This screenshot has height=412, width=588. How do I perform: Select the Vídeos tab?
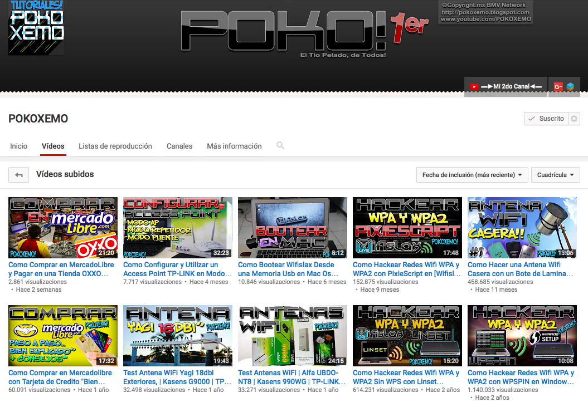(53, 146)
